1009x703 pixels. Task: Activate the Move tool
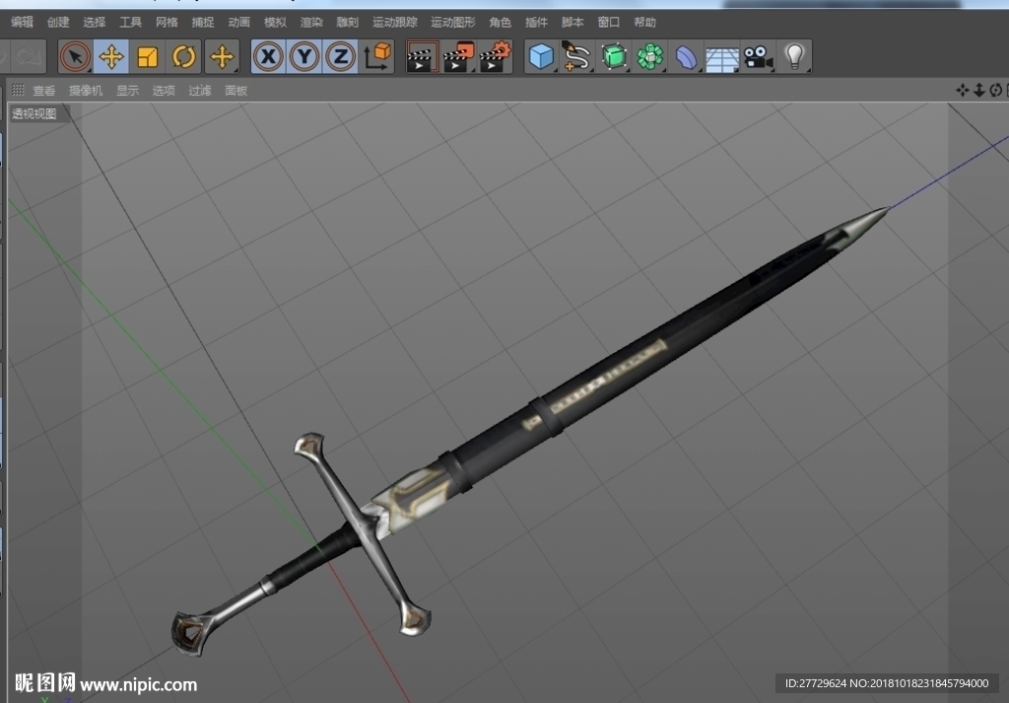pos(111,56)
